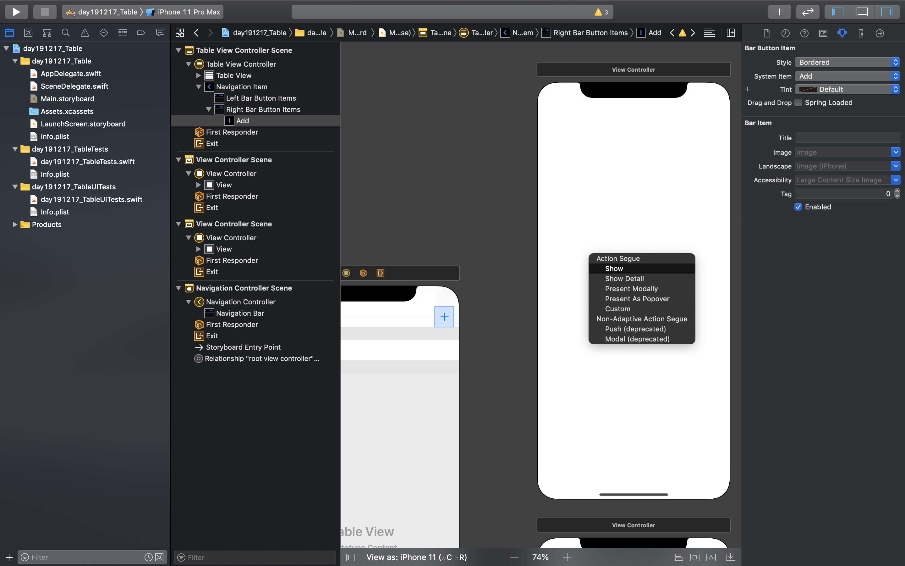905x566 pixels.
Task: Open the Source Control navigator icon
Action: (28, 33)
